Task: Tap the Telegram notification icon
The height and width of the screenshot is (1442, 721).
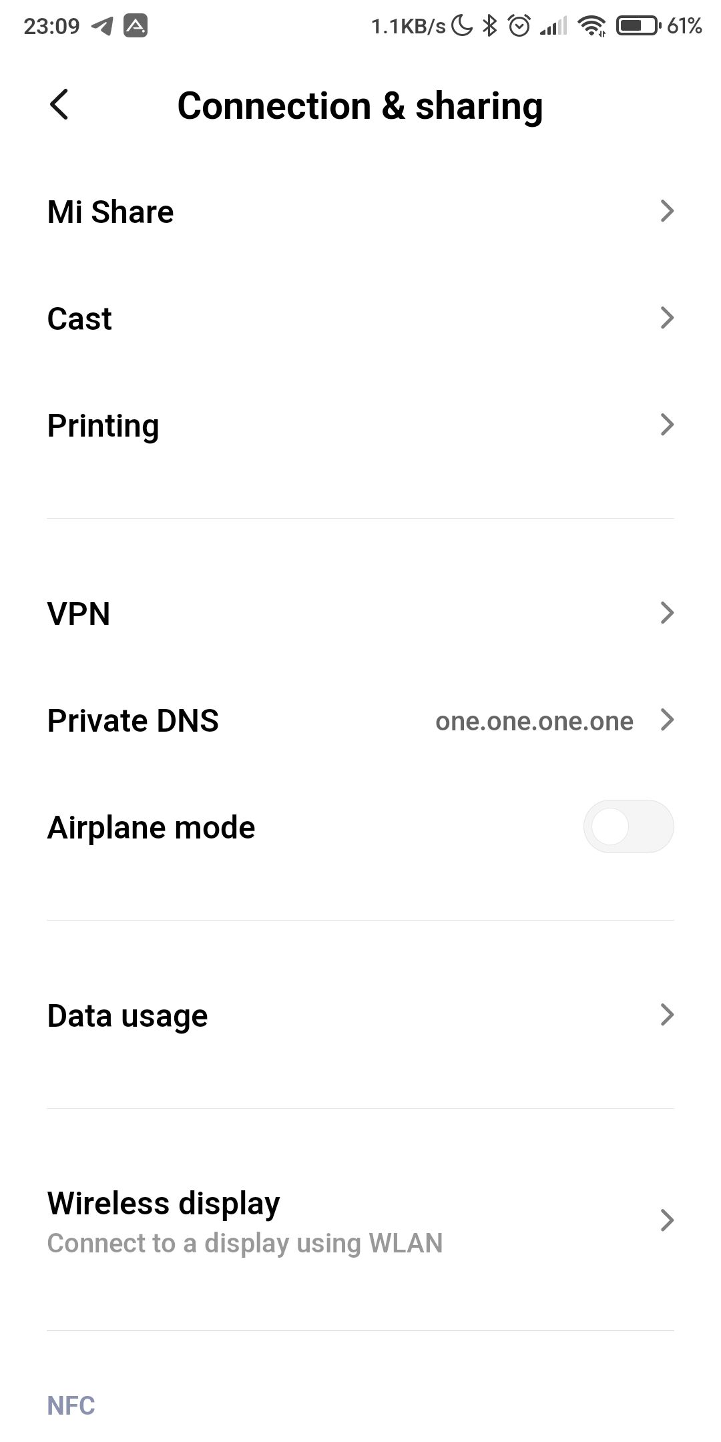Action: [101, 26]
